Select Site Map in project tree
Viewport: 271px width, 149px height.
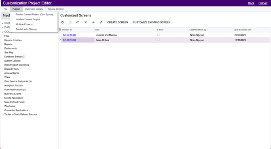click(x=9, y=53)
